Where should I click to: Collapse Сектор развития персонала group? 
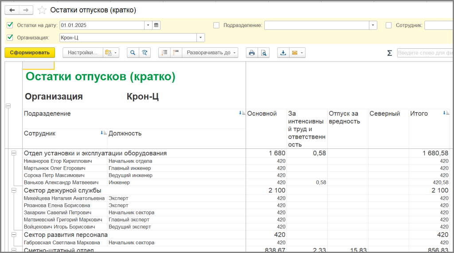14,235
